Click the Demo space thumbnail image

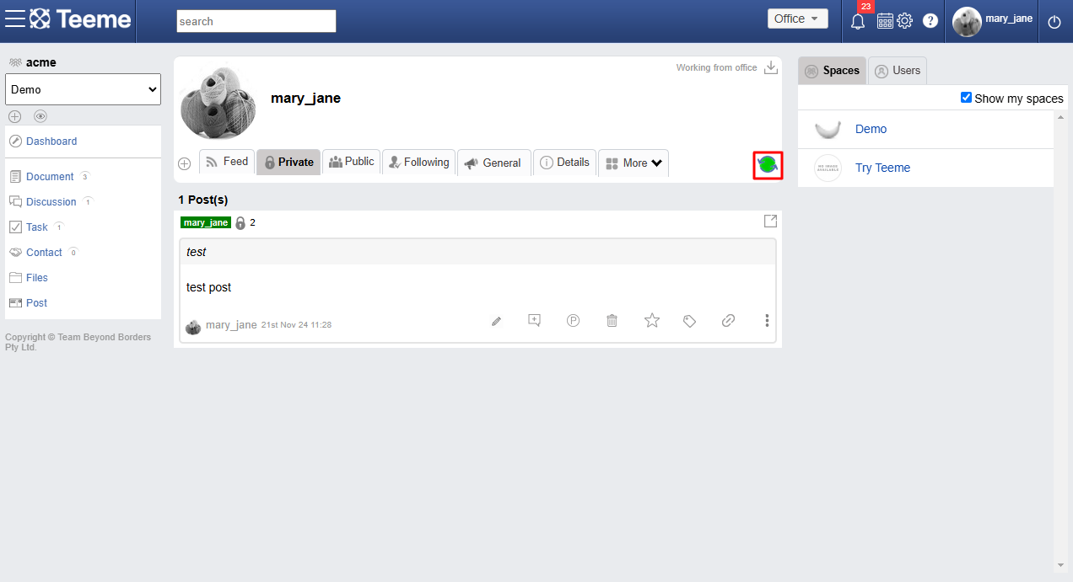[828, 129]
